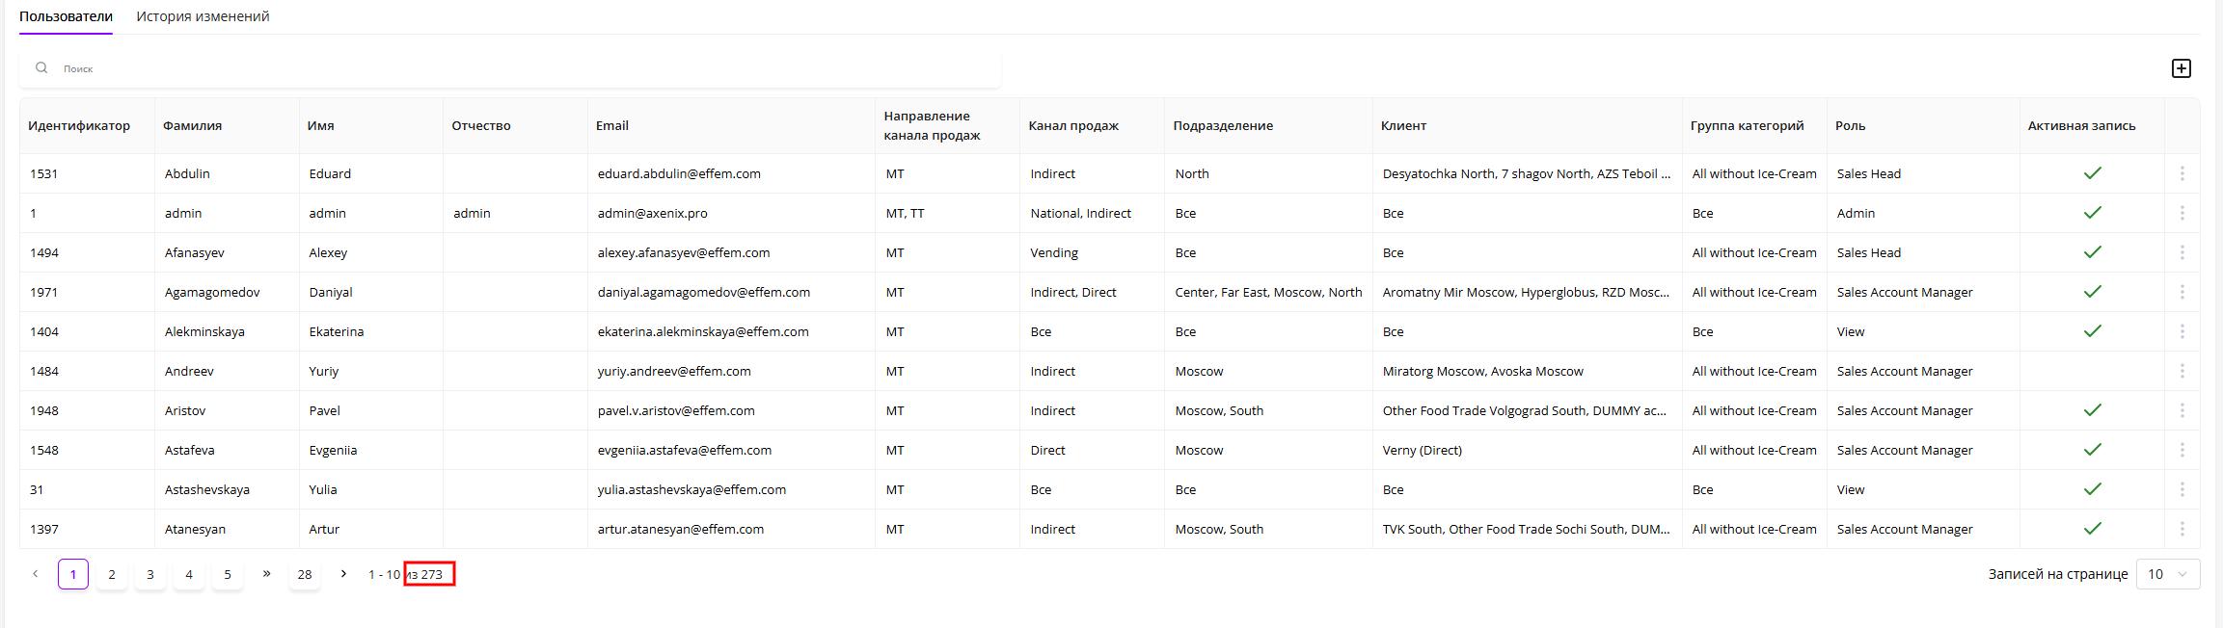The height and width of the screenshot is (628, 2223).
Task: Click the Роль column header
Action: click(1850, 125)
